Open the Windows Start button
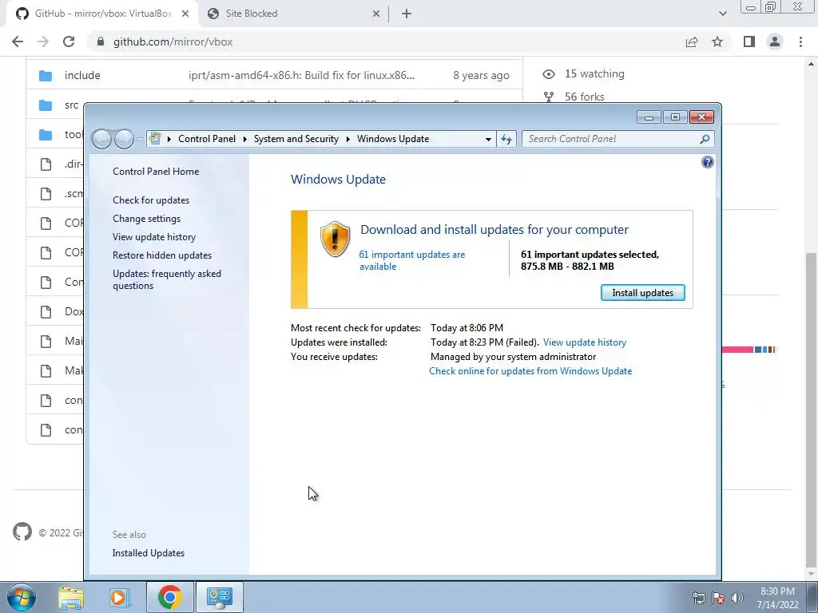The image size is (818, 613). [22, 597]
